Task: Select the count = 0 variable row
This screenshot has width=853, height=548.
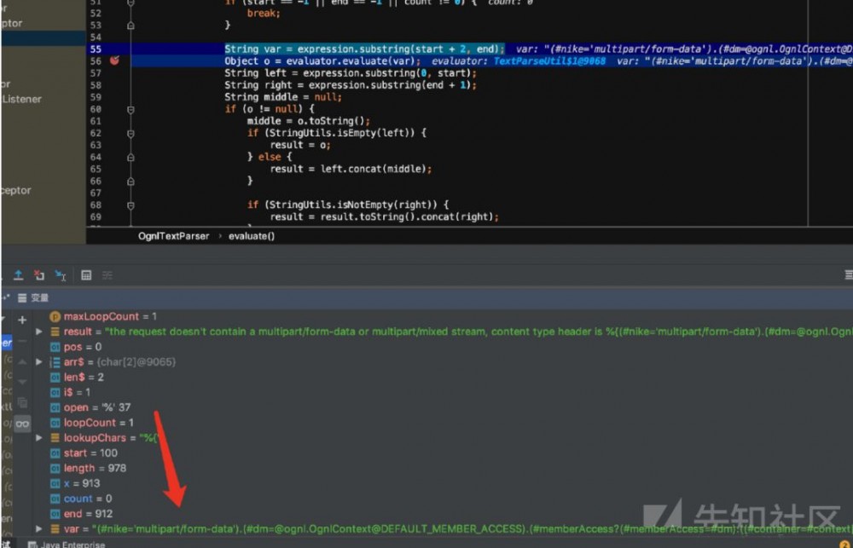Action: pos(80,499)
